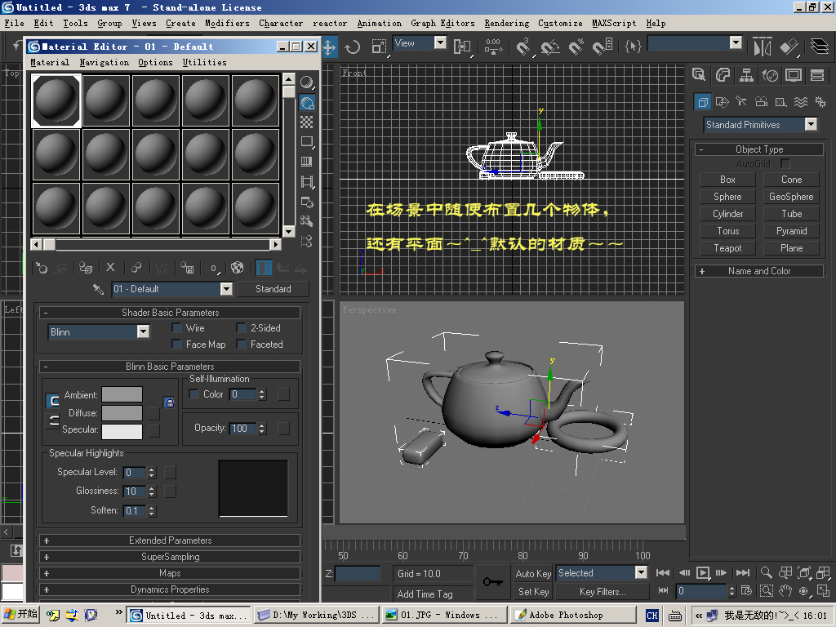836x627 pixels.
Task: Enable the Faceted checkbox
Action: [x=242, y=344]
